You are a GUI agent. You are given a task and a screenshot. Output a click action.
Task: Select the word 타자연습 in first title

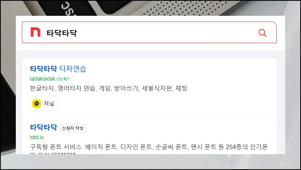point(73,69)
